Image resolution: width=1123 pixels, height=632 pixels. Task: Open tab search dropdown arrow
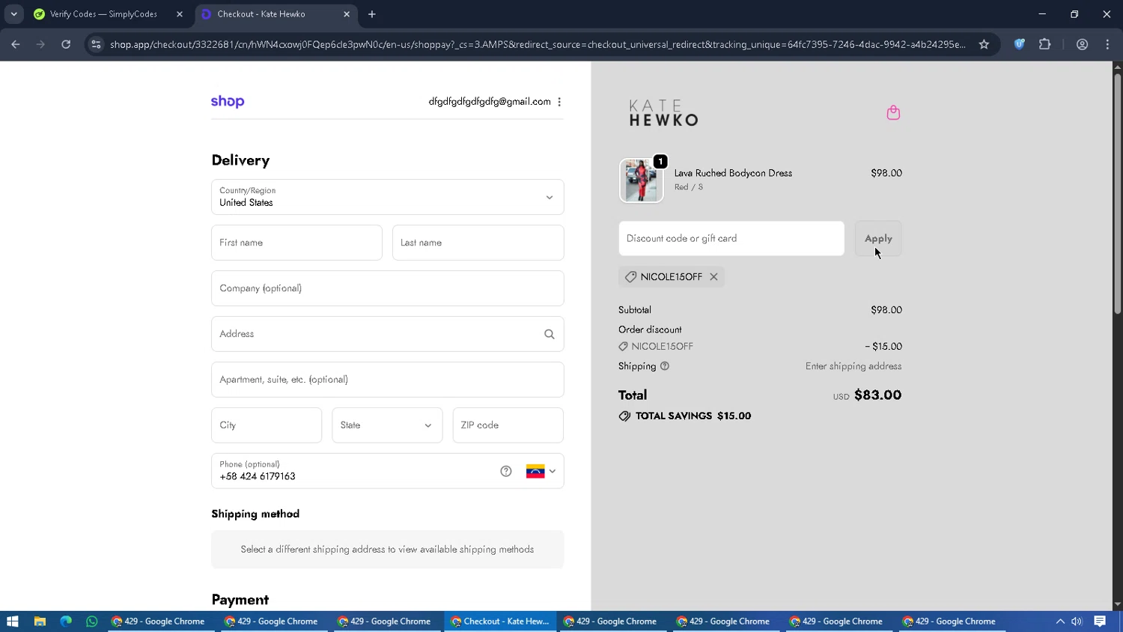tap(13, 14)
